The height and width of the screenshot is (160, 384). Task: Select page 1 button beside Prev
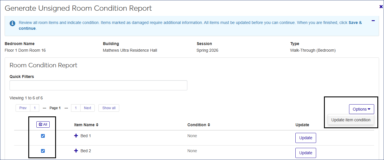coord(35,108)
